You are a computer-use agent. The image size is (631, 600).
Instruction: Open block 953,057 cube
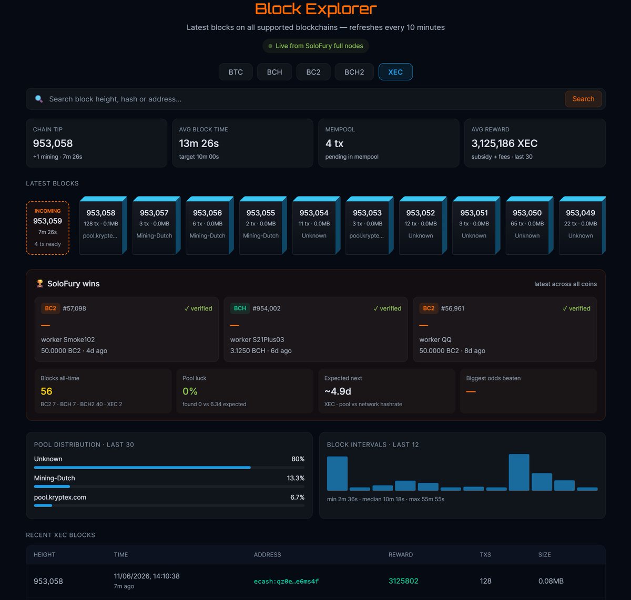click(x=156, y=225)
